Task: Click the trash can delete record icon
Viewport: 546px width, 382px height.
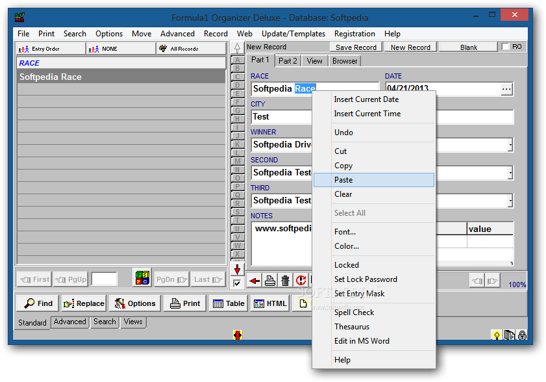Action: [285, 280]
